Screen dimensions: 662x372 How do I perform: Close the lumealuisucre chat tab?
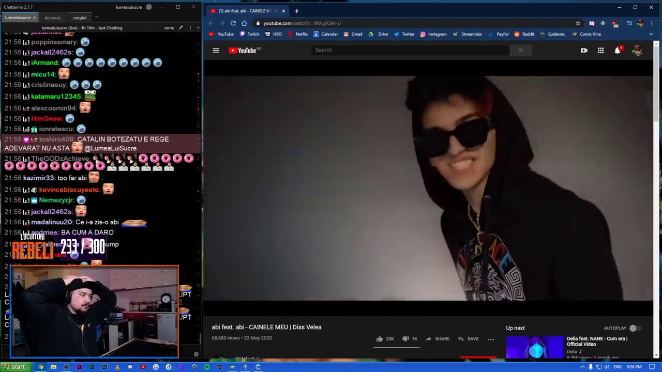pyautogui.click(x=35, y=18)
